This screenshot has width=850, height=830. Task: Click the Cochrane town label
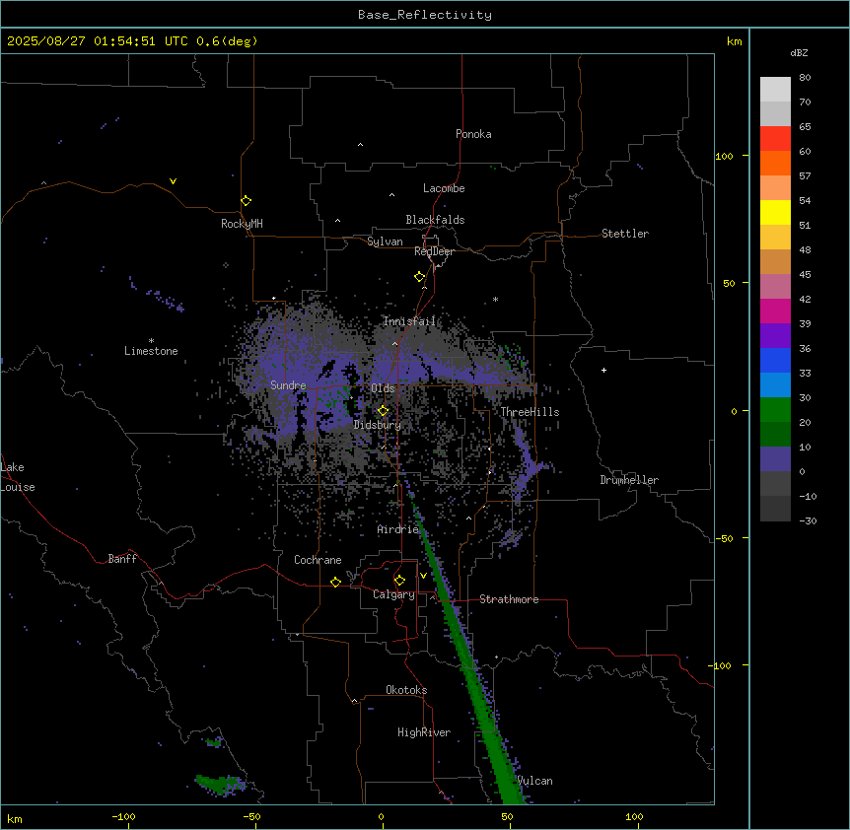coord(318,560)
